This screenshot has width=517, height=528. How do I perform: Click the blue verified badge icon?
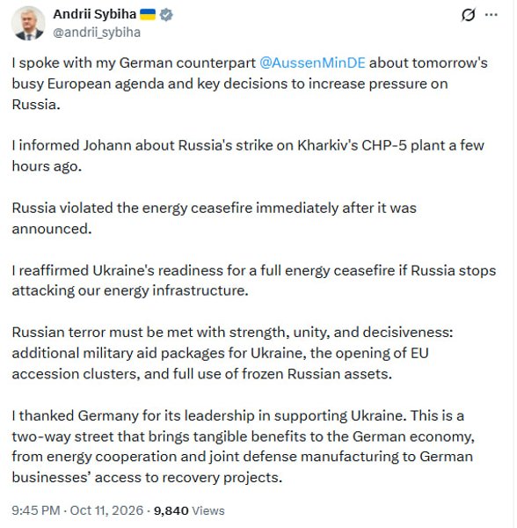[x=166, y=14]
